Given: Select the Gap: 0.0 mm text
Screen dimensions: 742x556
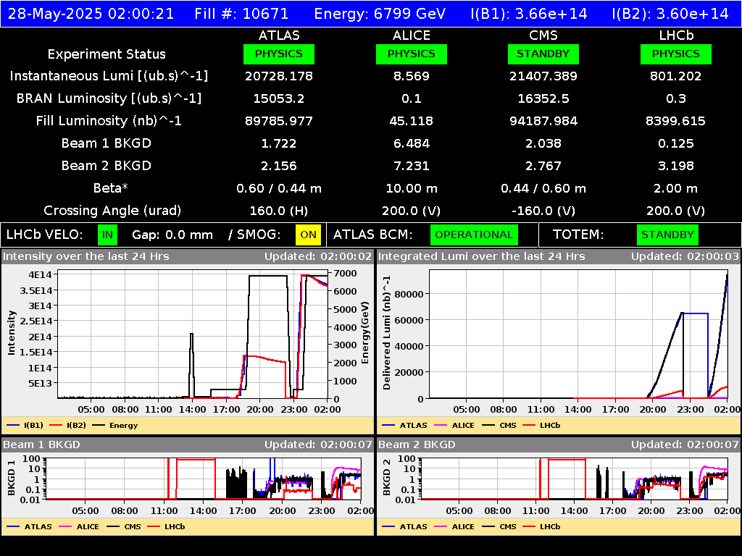Looking at the screenshot, I should 172,235.
